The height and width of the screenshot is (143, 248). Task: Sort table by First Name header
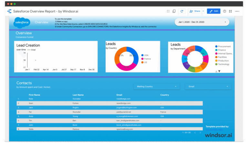coord(34,95)
